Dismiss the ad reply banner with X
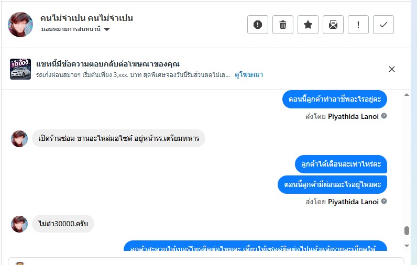 coord(392,69)
